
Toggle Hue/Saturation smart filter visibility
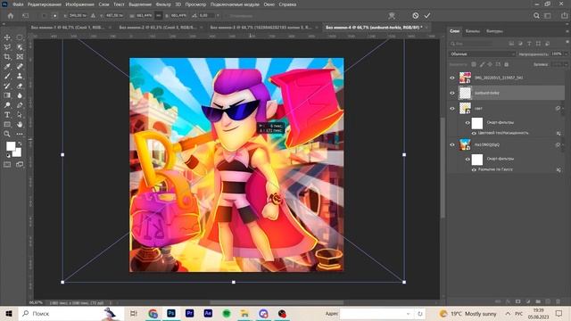(474, 133)
